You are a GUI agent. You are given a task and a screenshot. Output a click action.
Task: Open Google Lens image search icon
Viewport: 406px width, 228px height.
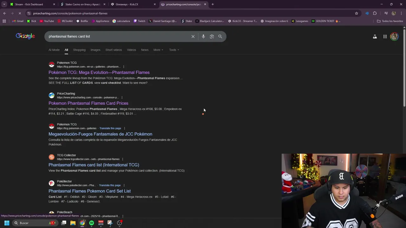click(x=212, y=36)
